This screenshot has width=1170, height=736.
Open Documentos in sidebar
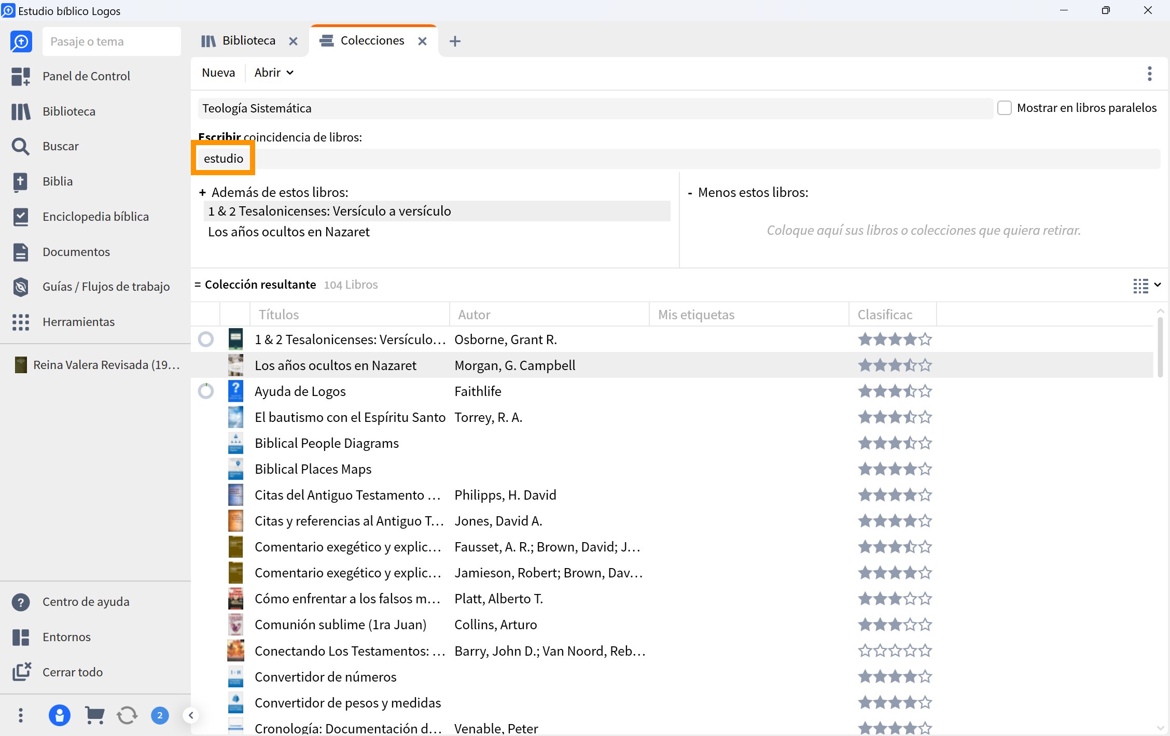click(x=76, y=252)
